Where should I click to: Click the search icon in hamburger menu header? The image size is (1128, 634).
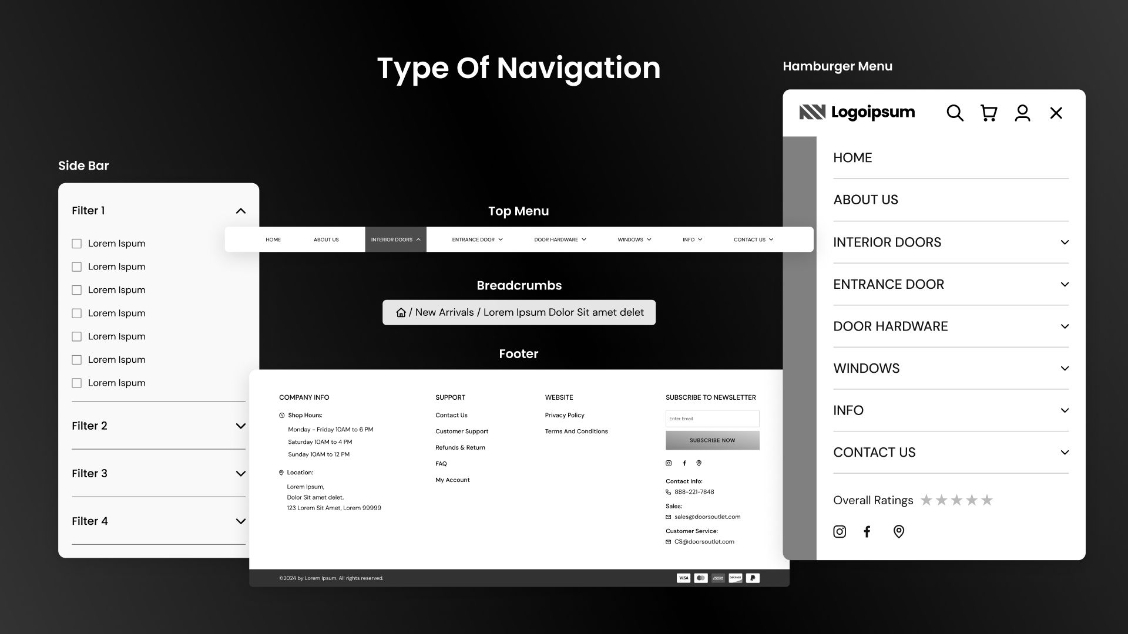[x=955, y=113]
